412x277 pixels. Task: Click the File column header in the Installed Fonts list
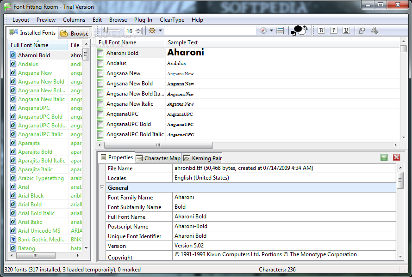click(75, 45)
